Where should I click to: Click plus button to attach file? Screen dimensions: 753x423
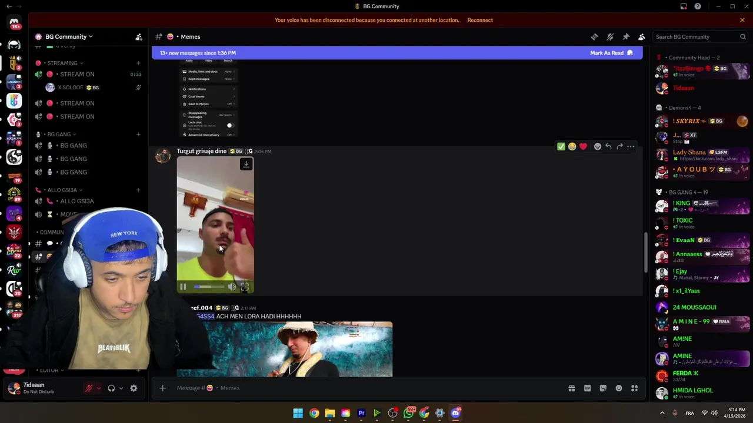(163, 388)
